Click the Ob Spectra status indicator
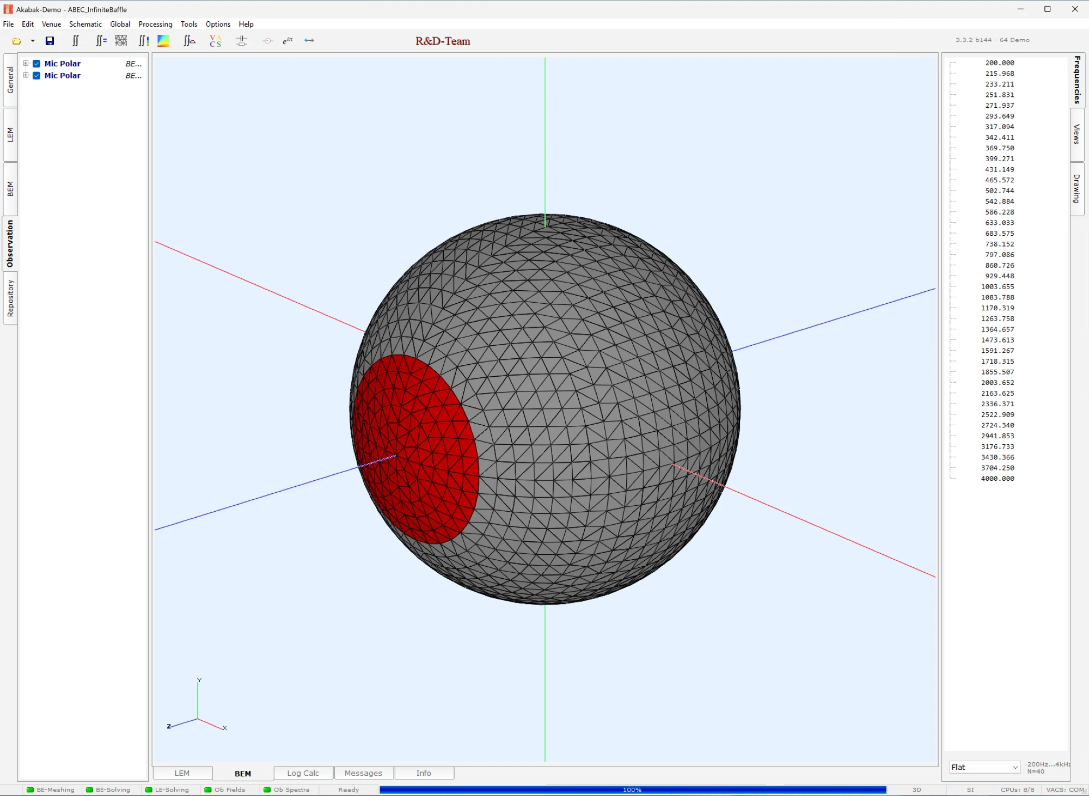This screenshot has width=1089, height=796. click(x=286, y=790)
